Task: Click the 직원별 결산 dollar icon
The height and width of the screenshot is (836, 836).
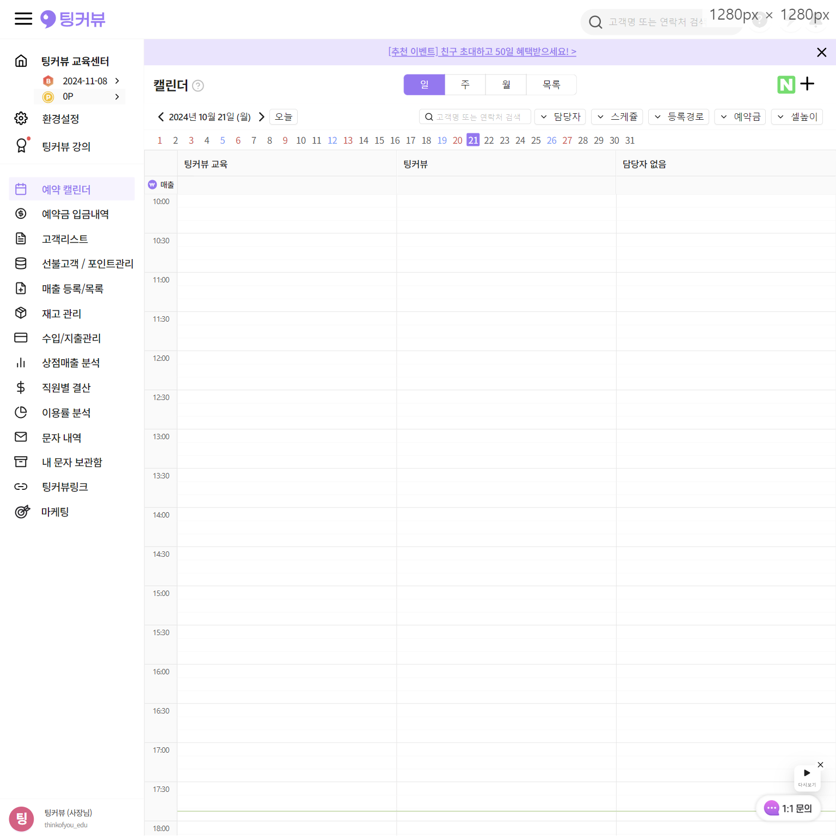Action: tap(21, 388)
